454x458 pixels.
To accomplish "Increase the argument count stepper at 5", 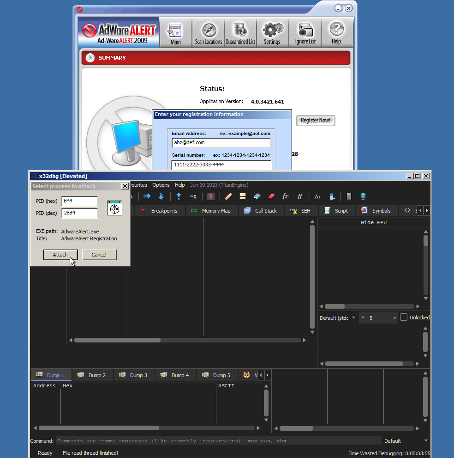I will (x=394, y=318).
